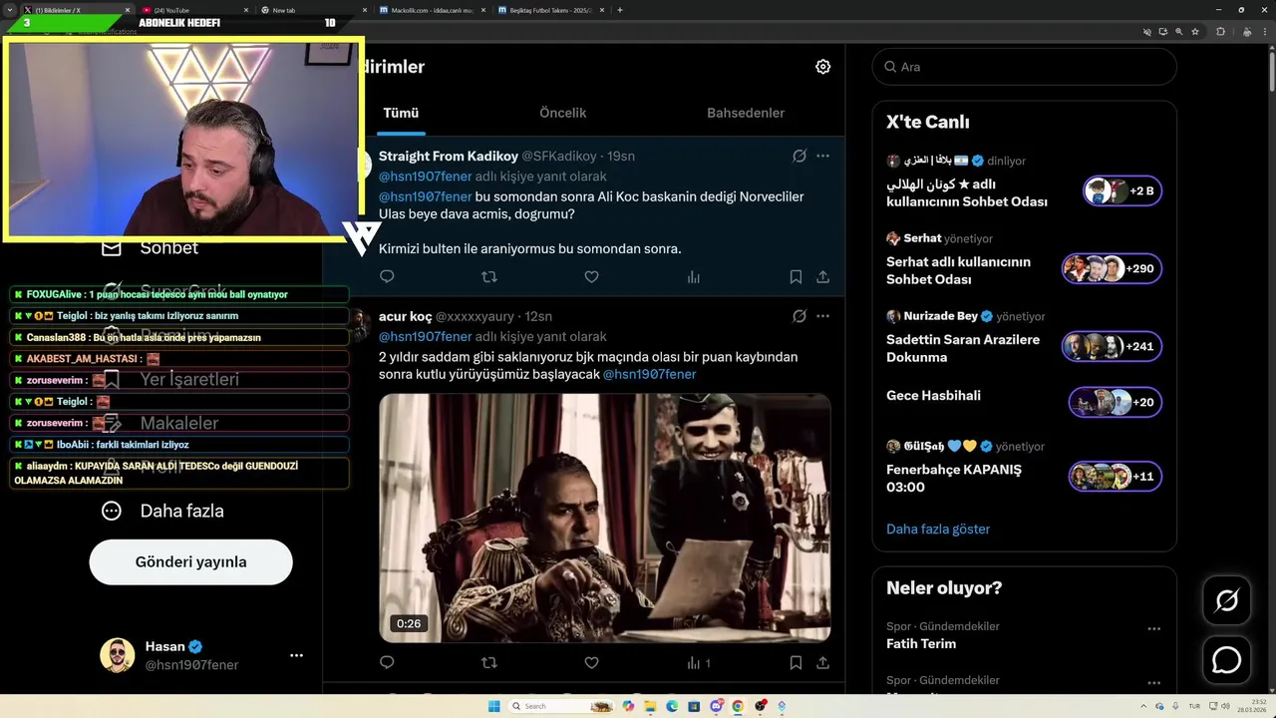Open Chrome tab search dropdown arrow
The image size is (1276, 718).
(10, 10)
